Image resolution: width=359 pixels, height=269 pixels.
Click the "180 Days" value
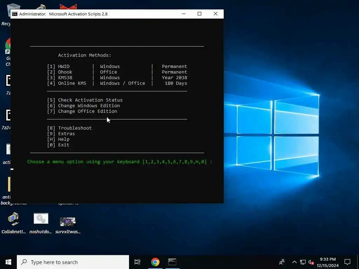176,83
